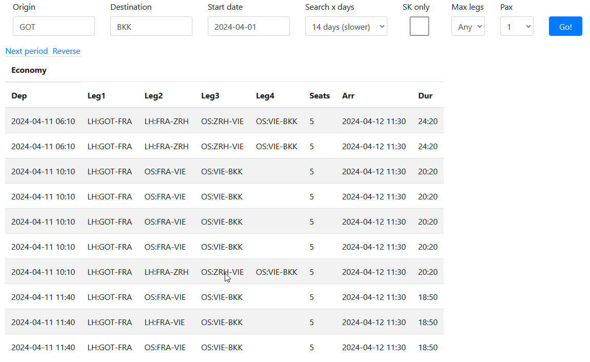Image resolution: width=590 pixels, height=362 pixels.
Task: Click the Leg1 column header
Action: click(x=96, y=95)
